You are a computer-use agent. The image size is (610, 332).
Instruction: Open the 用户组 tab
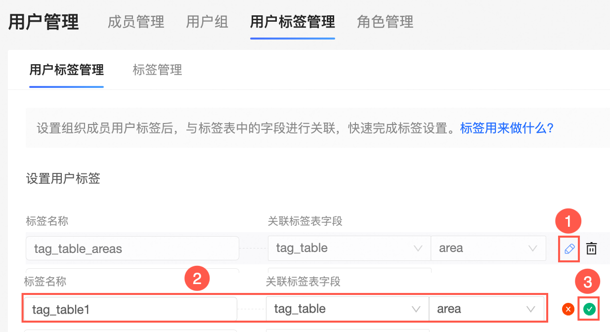(207, 22)
